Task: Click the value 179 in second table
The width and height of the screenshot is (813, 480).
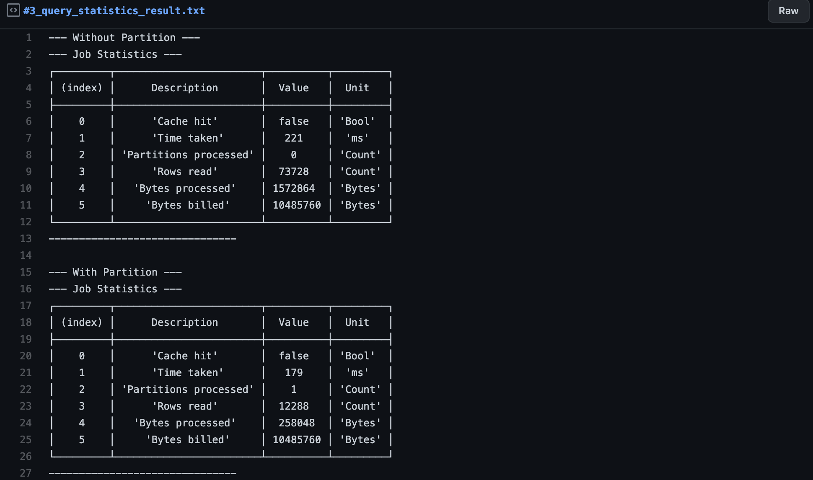Action: (x=294, y=373)
